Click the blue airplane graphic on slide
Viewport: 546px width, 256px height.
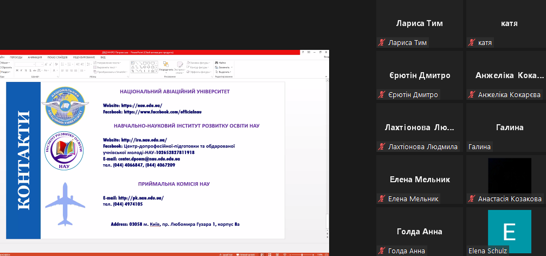tap(65, 203)
